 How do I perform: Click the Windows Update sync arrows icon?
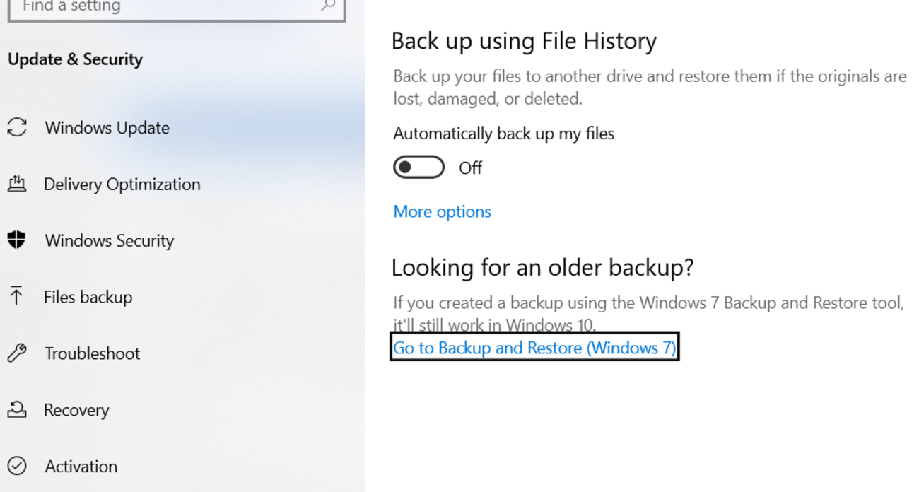17,127
